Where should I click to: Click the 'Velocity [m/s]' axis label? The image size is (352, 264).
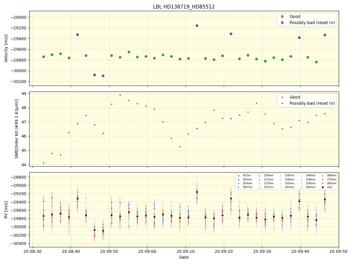tap(6, 48)
